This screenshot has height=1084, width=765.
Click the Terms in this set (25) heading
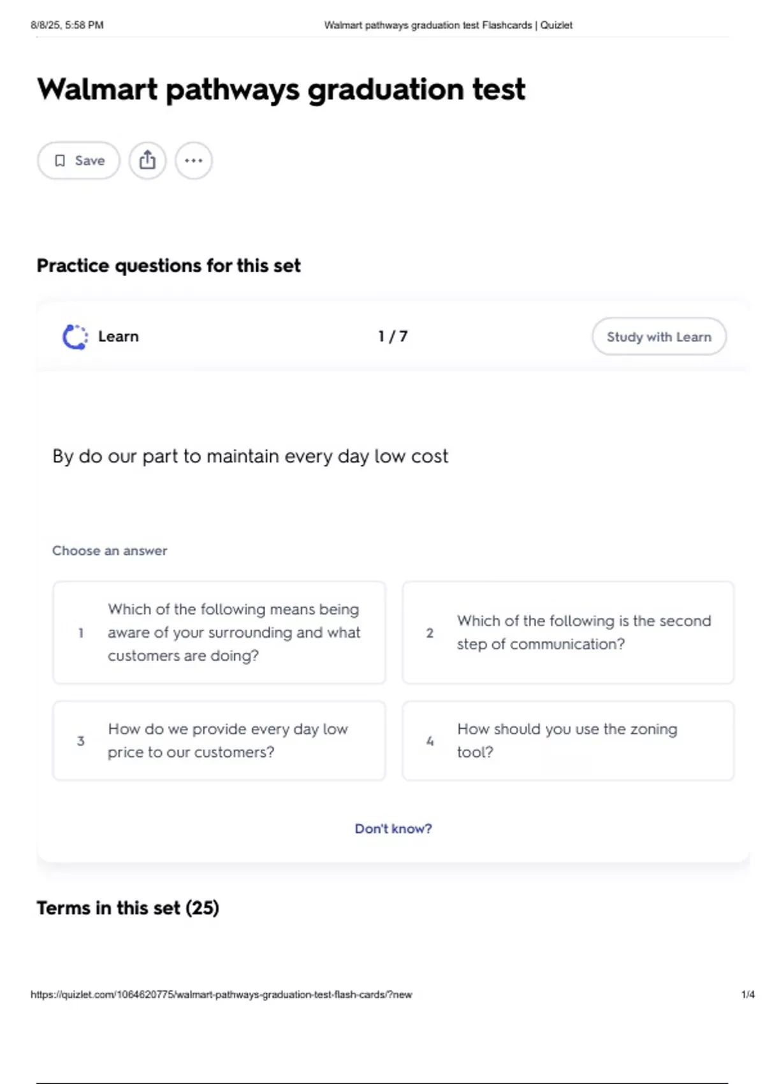tap(127, 907)
